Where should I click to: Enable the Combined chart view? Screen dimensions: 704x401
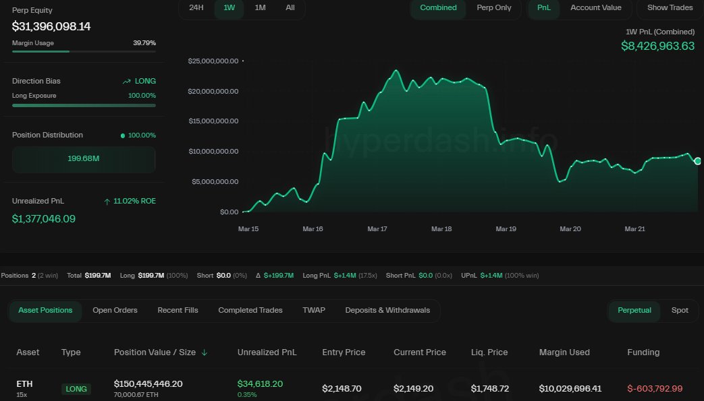pyautogui.click(x=438, y=7)
